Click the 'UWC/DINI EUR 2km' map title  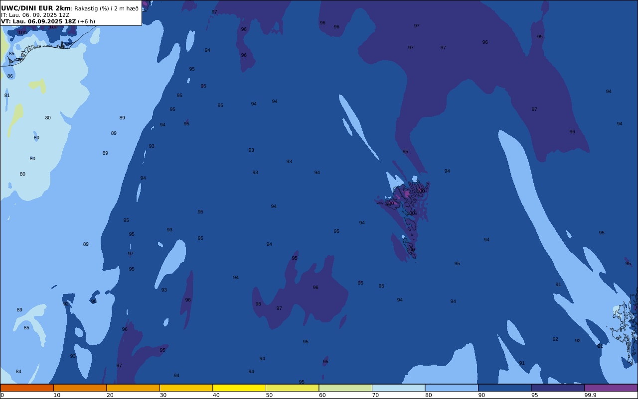point(36,8)
